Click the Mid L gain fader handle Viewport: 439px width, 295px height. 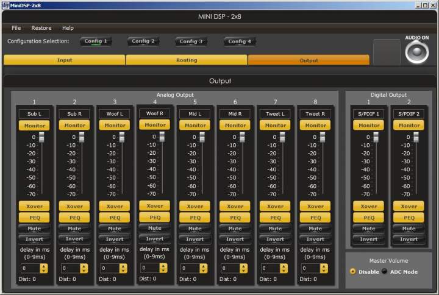click(x=202, y=137)
